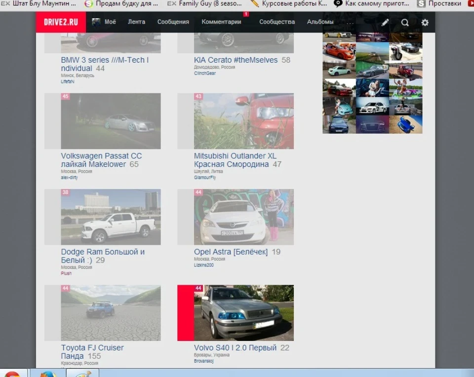The height and width of the screenshot is (377, 474).
Task: Click the small red car sidebar thumbnail
Action: click(x=406, y=70)
